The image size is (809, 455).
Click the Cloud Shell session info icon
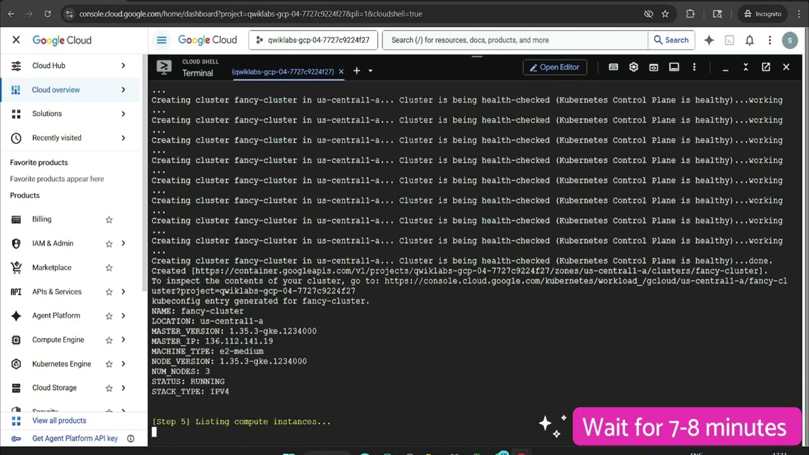674,67
